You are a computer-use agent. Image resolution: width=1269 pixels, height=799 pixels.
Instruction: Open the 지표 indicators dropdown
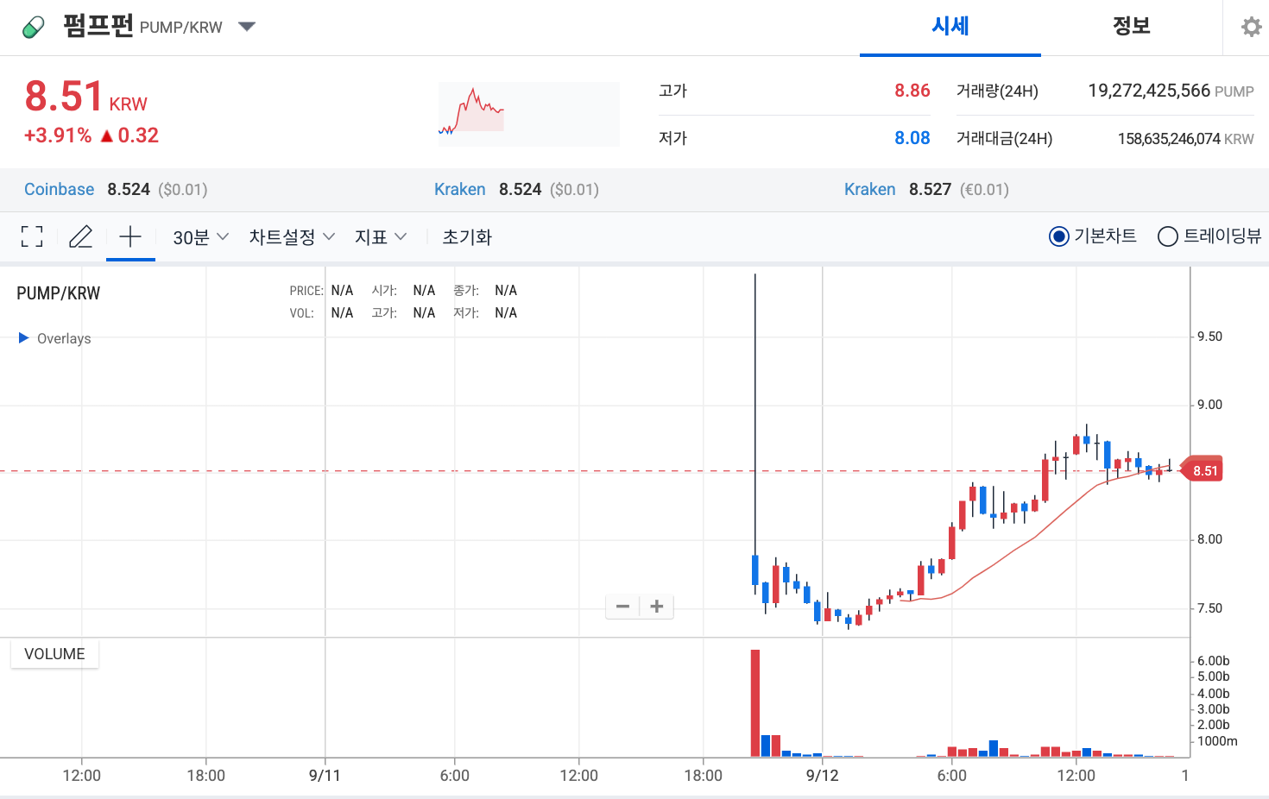pyautogui.click(x=380, y=236)
